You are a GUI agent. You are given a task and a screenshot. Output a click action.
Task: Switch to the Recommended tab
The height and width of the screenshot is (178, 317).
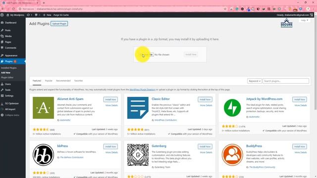(63, 81)
